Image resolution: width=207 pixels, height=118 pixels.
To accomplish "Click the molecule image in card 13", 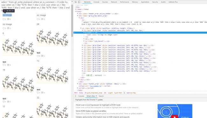I will point(53,75).
